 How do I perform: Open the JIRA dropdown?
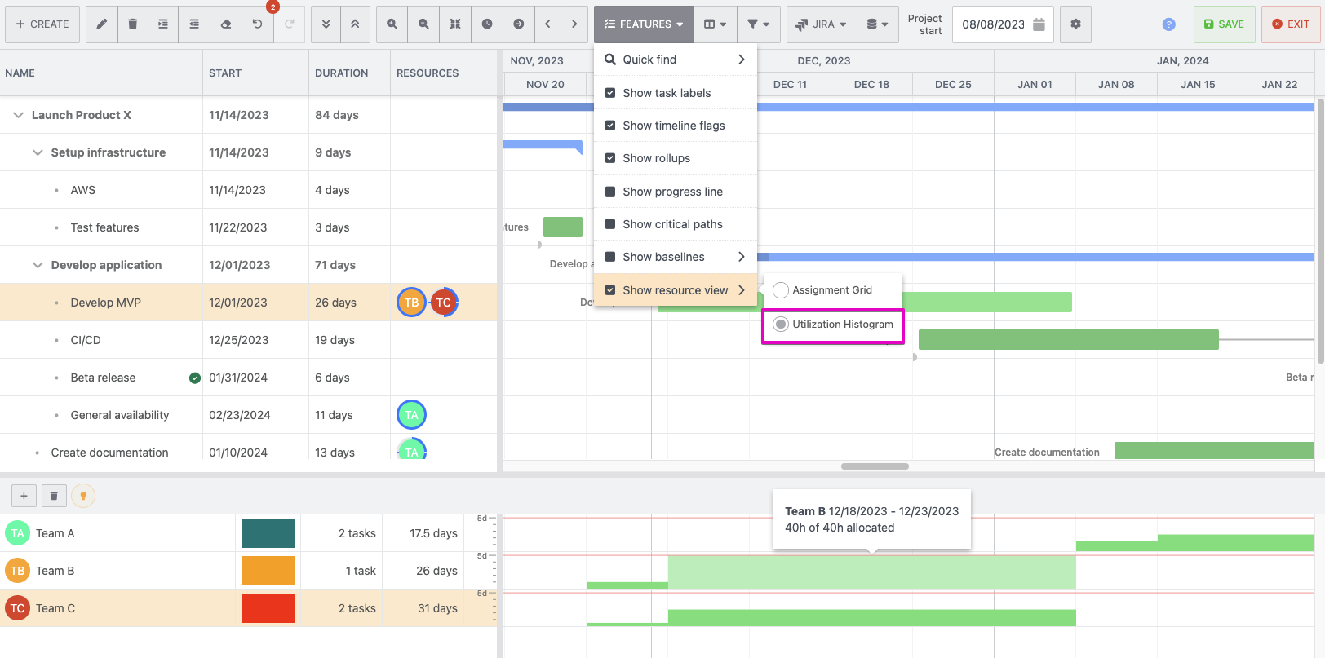(x=822, y=24)
